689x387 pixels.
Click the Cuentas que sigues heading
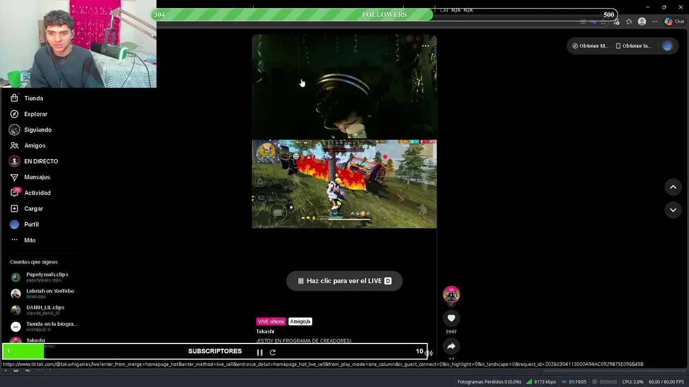(33, 262)
